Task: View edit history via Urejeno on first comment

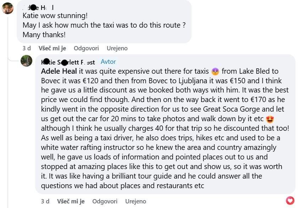Action: (117, 48)
